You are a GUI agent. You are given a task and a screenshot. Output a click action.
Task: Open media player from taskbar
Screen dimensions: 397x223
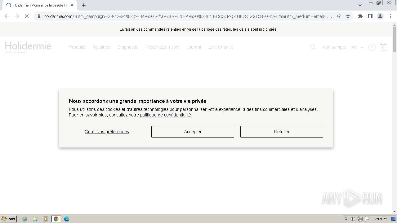tap(46, 219)
